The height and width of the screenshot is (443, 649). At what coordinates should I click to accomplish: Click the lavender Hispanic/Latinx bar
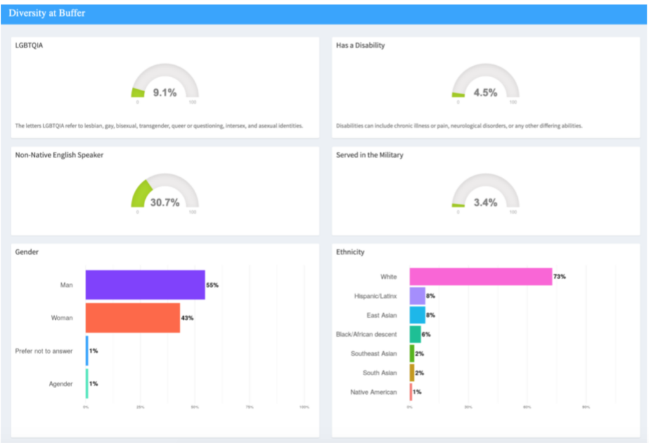417,296
